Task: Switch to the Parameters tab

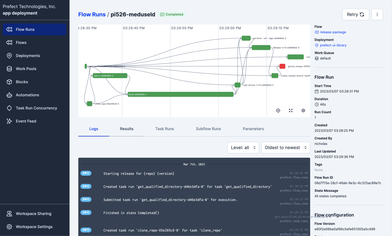Action: [x=253, y=129]
